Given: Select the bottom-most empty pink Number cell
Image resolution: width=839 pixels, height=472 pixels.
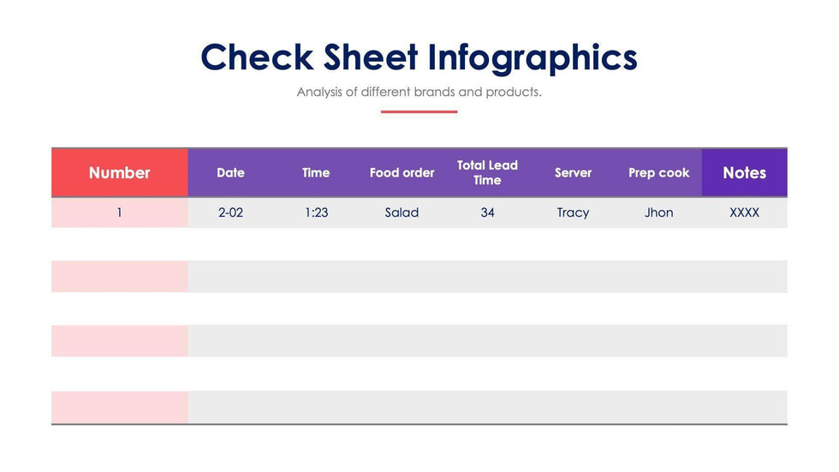Looking at the screenshot, I should tap(119, 407).
